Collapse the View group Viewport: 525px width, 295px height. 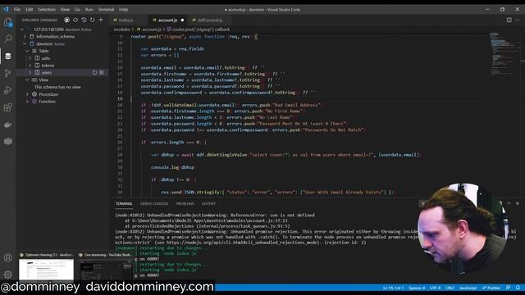pos(27,80)
